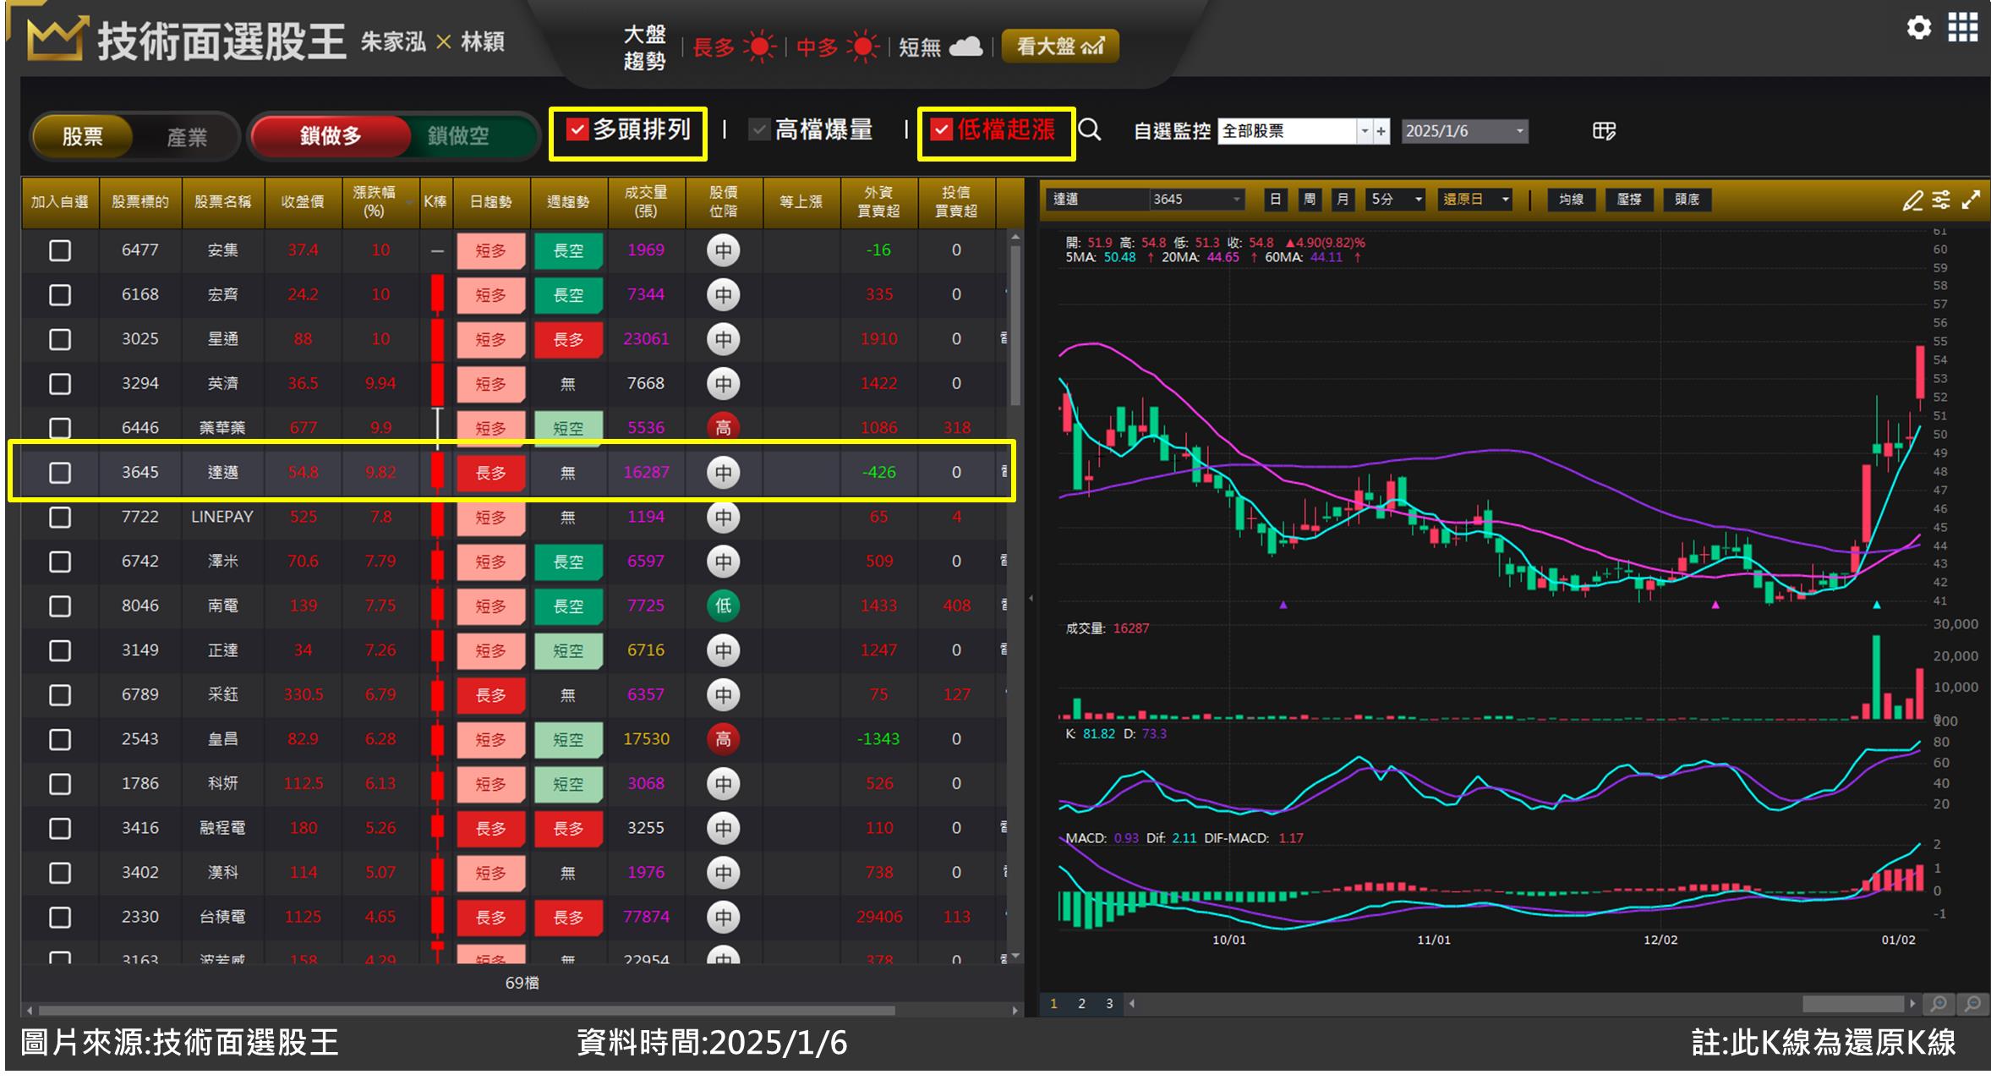
Task: Open the apps grid menu icon
Action: [x=1963, y=28]
